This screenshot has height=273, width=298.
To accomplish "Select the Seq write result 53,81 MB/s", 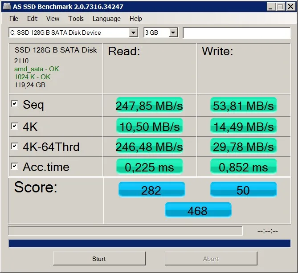I will (x=243, y=105).
